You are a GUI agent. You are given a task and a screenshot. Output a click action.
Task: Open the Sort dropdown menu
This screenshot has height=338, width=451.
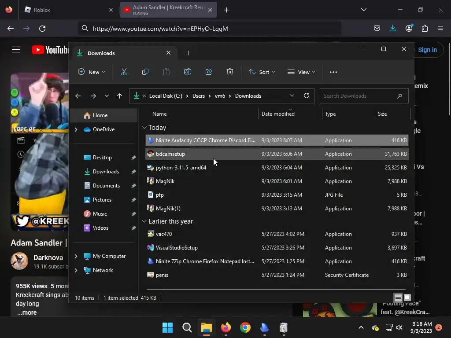[x=262, y=72]
